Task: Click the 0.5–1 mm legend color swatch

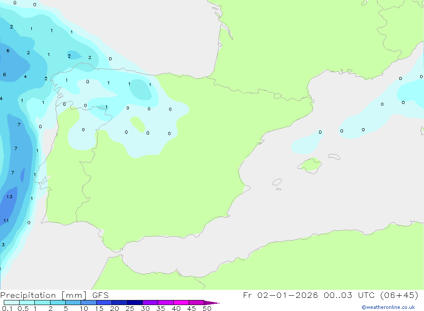Action: tap(27, 303)
